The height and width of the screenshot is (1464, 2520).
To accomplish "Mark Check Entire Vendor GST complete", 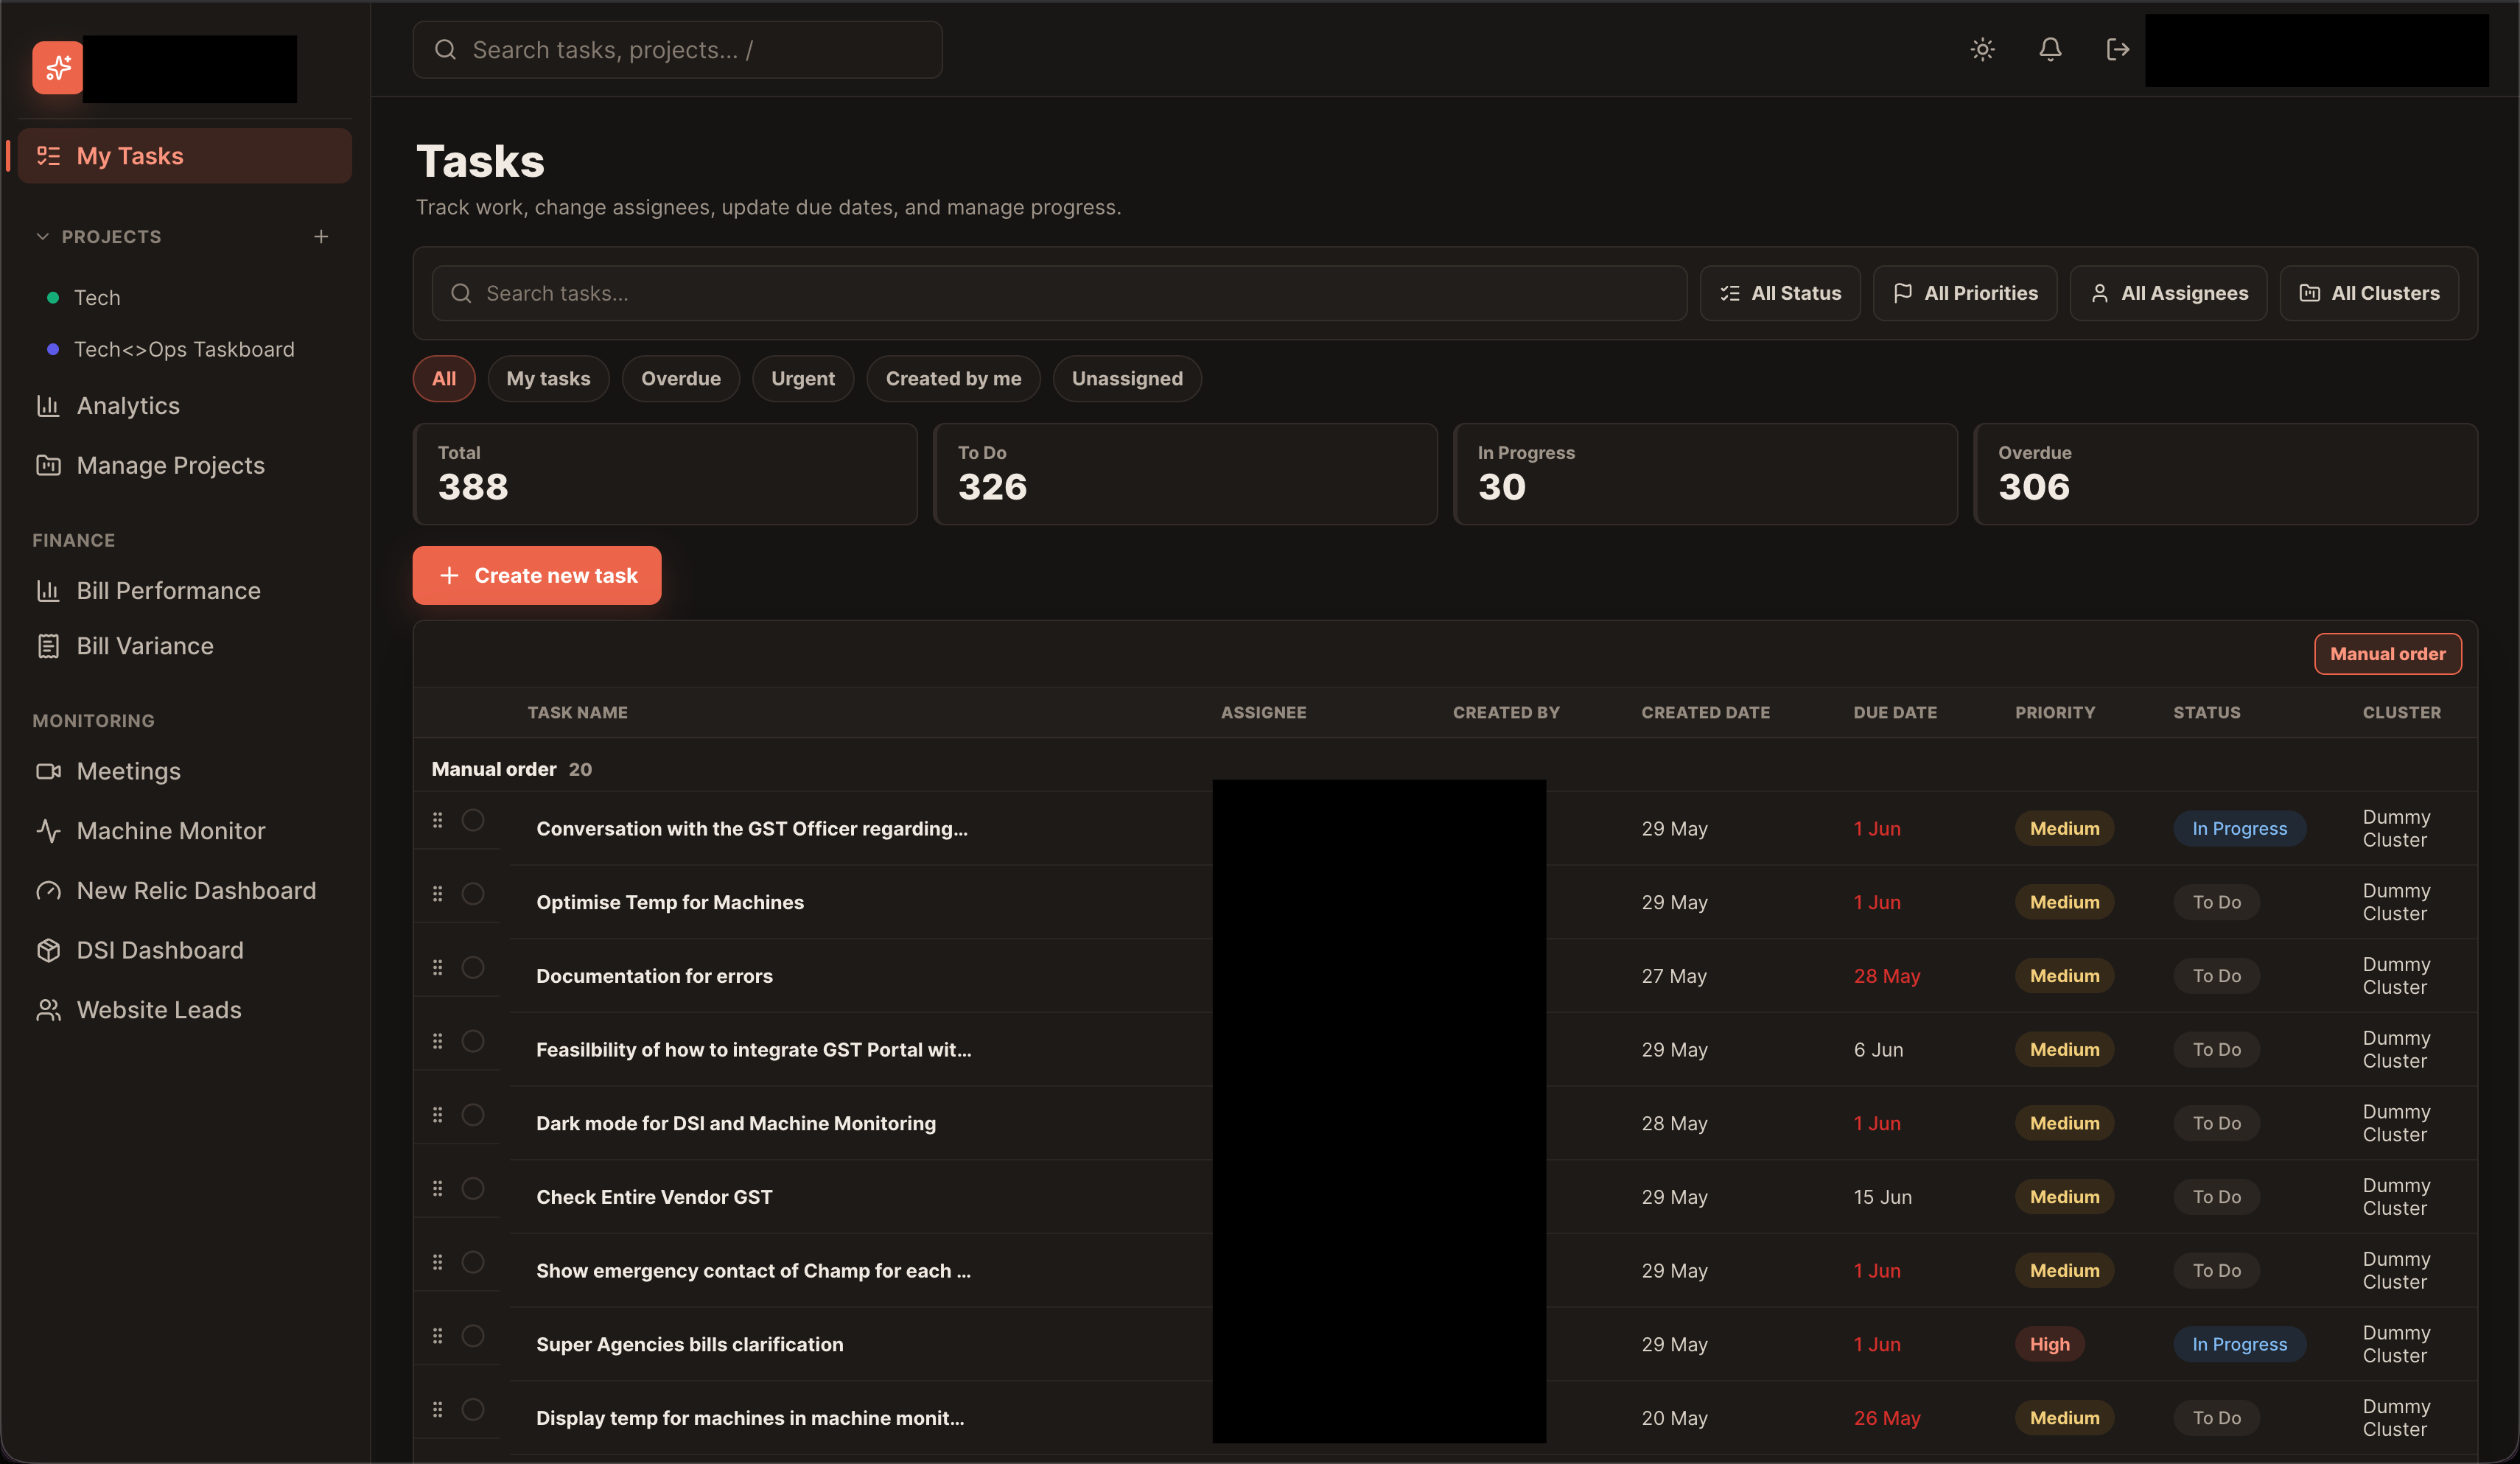I will [473, 1188].
